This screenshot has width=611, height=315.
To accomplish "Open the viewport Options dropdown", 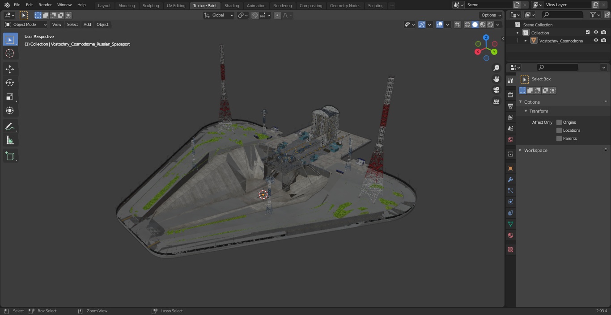I will coord(491,15).
